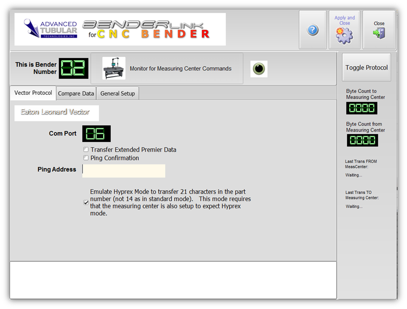Select the Vector Protocol tab
407x309 pixels.
pyautogui.click(x=33, y=93)
